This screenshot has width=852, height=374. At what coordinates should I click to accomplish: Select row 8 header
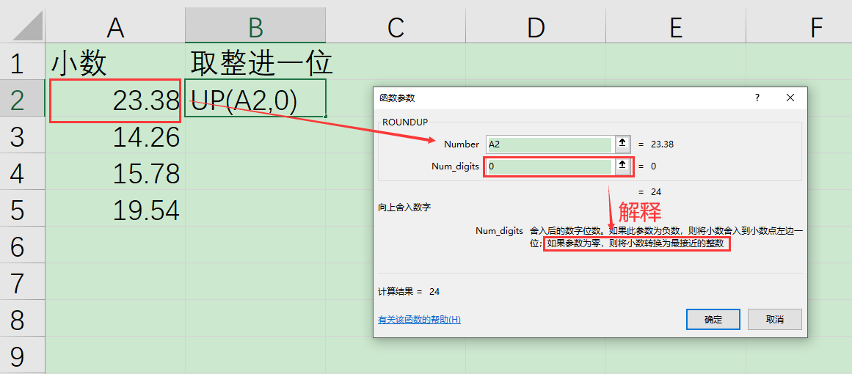22,318
